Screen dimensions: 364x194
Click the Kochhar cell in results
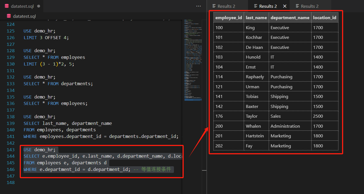tap(256, 37)
